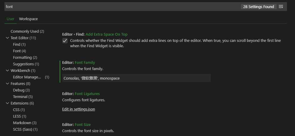
Task: Click the Editor Font Size setting title
Action: (76, 124)
